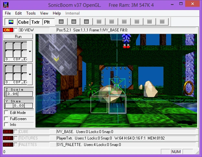Click the Z Scale value field
202x157 pixels.
tap(19, 94)
